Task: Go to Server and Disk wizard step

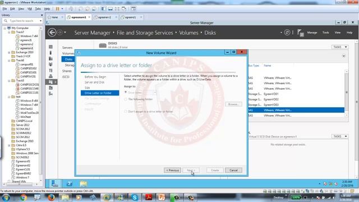Action: [95, 82]
